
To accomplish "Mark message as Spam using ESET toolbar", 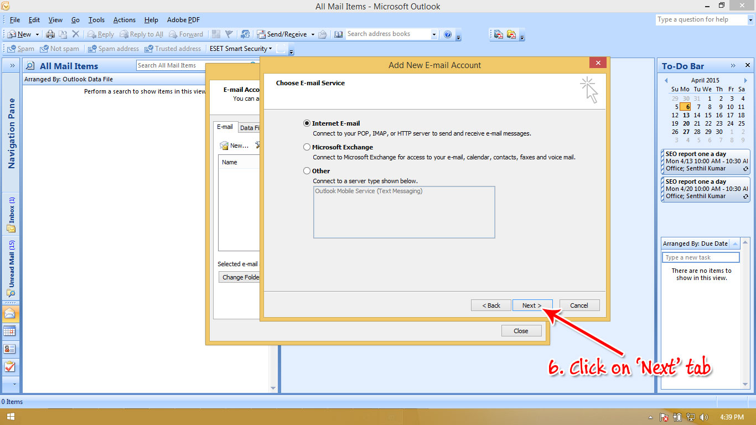I will click(x=20, y=48).
